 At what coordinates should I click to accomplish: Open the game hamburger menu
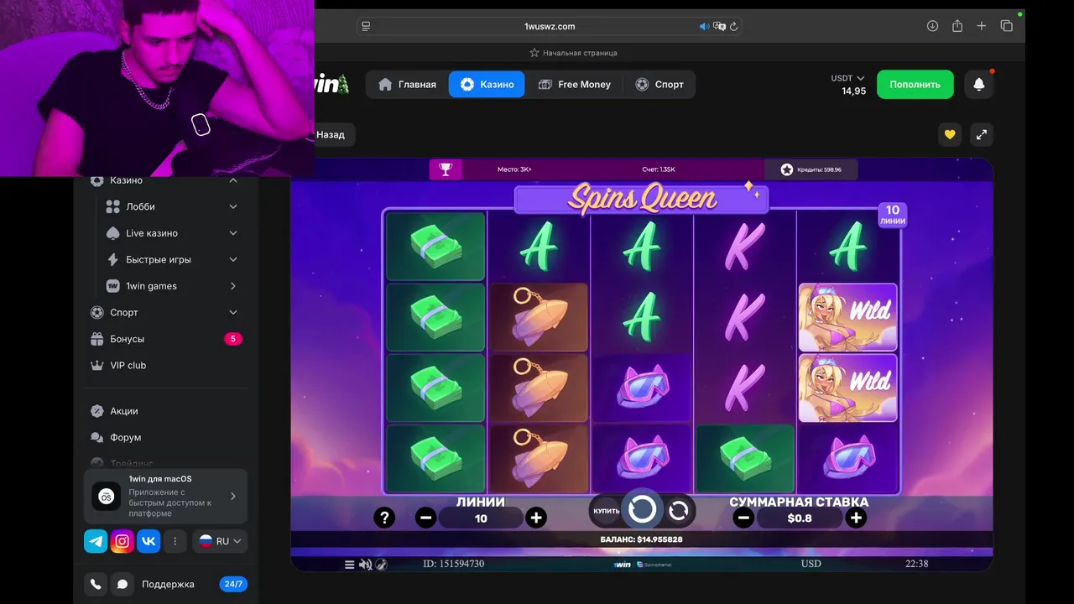(x=350, y=565)
